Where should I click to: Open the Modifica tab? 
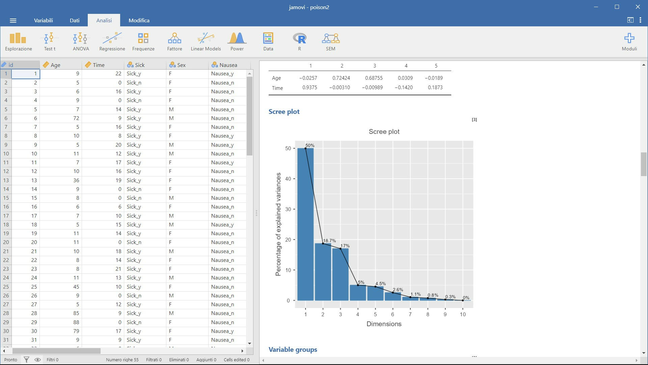tap(139, 20)
